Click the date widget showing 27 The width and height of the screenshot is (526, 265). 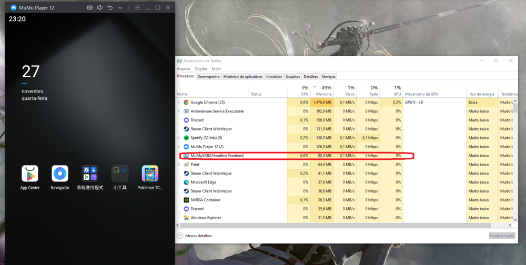[34, 83]
